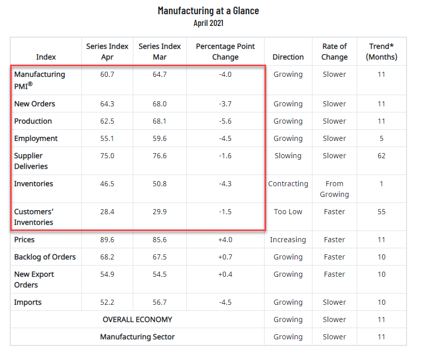The width and height of the screenshot is (430, 349).
Task: Click the "Rate of Change" column header
Action: pos(334,51)
